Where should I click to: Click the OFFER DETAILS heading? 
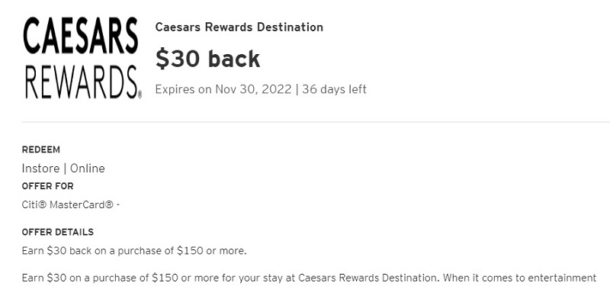click(x=58, y=233)
